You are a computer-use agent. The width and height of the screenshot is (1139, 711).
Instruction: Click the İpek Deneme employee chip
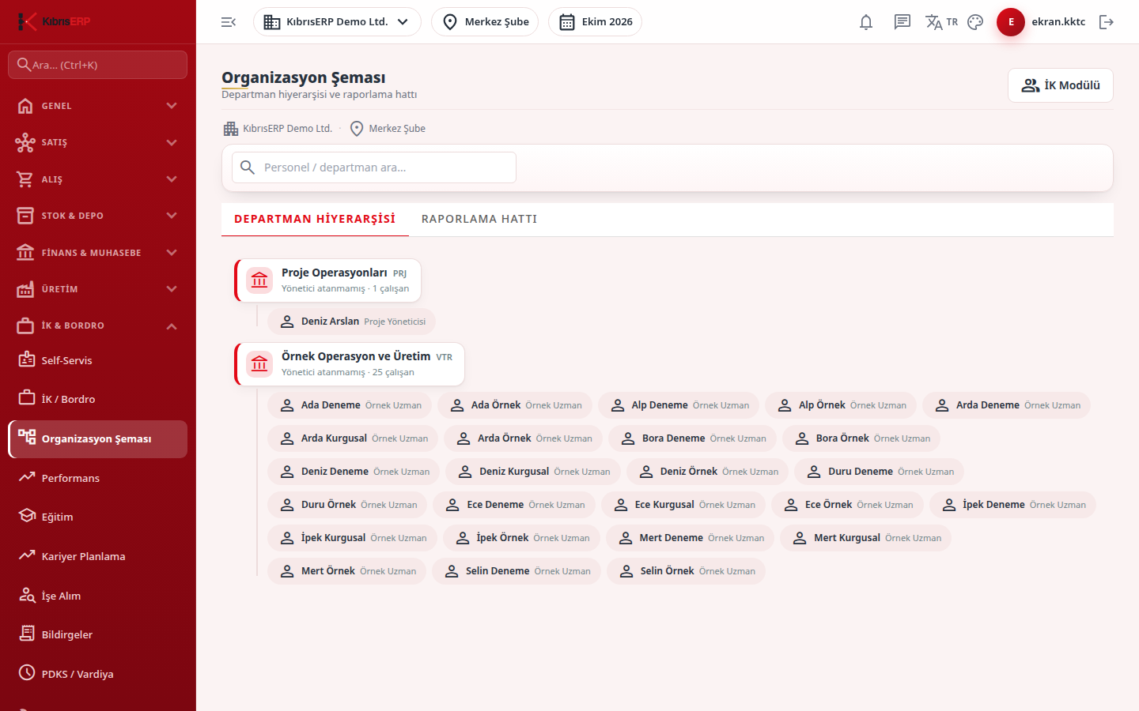coord(1012,505)
